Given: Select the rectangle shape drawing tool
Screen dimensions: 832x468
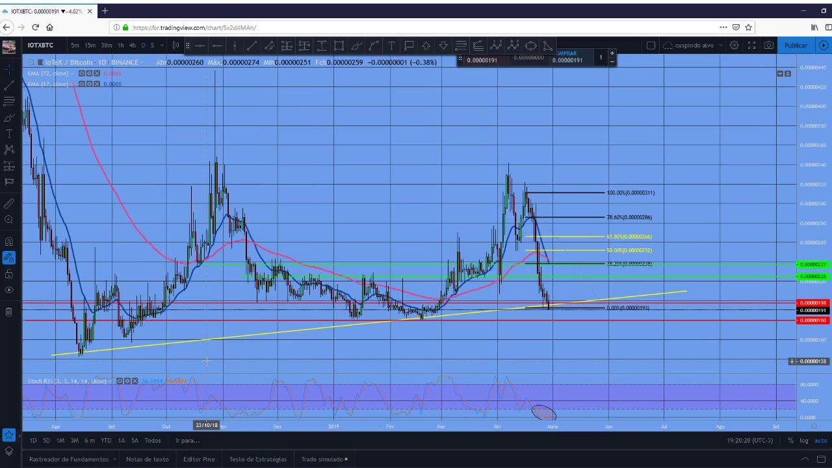Looking at the screenshot, I should 339,45.
